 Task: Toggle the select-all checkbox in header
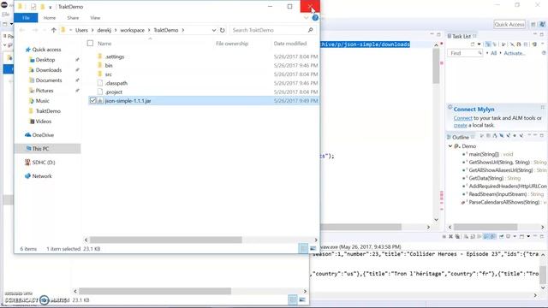90,44
